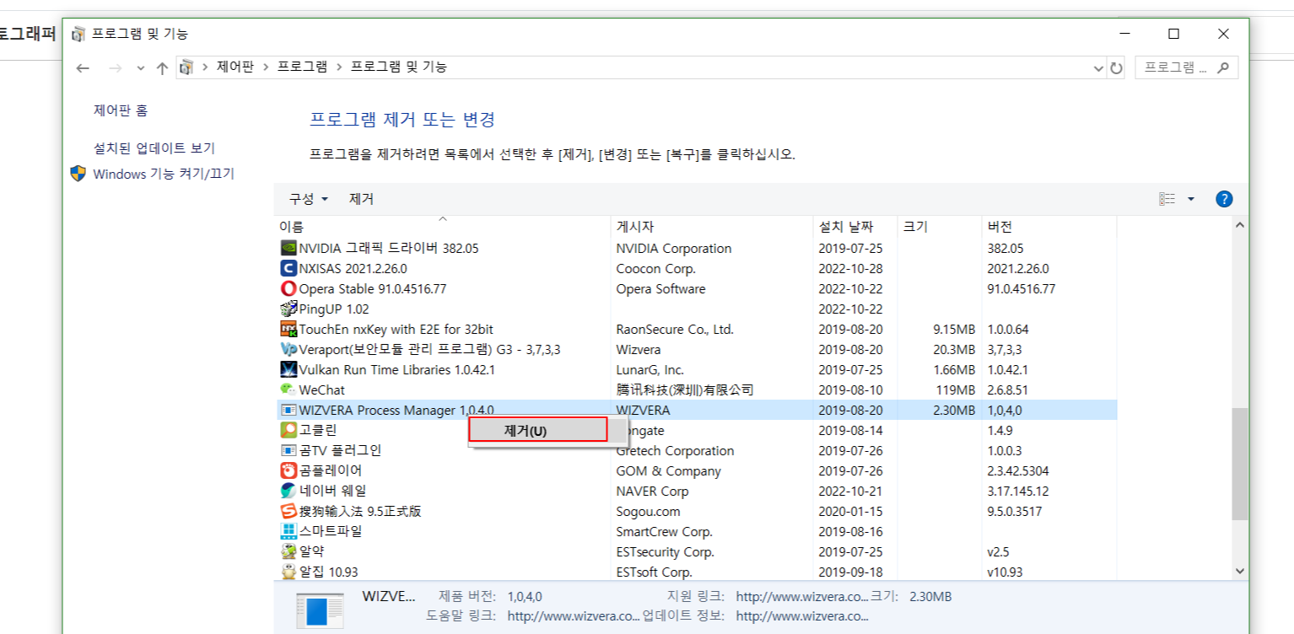
Task: Click the Windows features shield icon
Action: tap(78, 174)
